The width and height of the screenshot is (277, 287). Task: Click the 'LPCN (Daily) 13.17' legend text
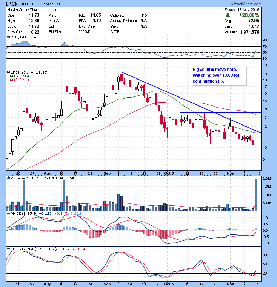tap(29, 73)
